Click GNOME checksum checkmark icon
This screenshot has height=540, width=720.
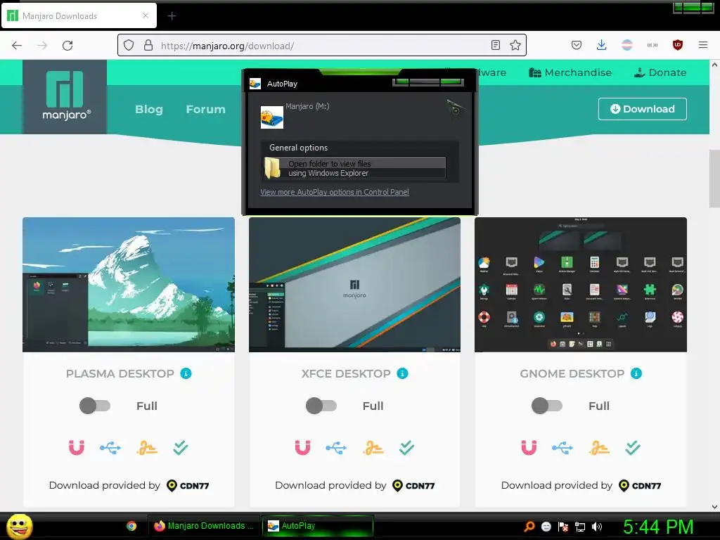(633, 447)
